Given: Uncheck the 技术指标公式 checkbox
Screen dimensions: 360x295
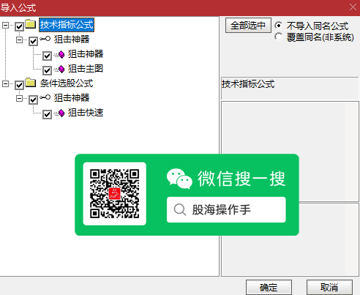Looking at the screenshot, I should (19, 26).
